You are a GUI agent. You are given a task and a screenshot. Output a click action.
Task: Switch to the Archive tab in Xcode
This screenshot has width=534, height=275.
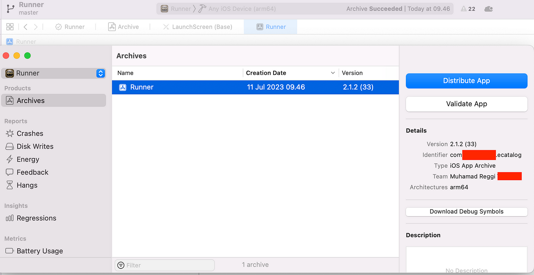point(123,27)
